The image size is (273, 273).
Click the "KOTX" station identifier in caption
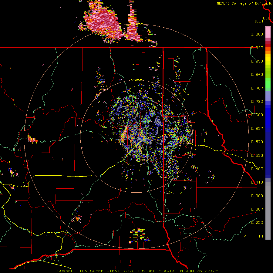[169, 271]
